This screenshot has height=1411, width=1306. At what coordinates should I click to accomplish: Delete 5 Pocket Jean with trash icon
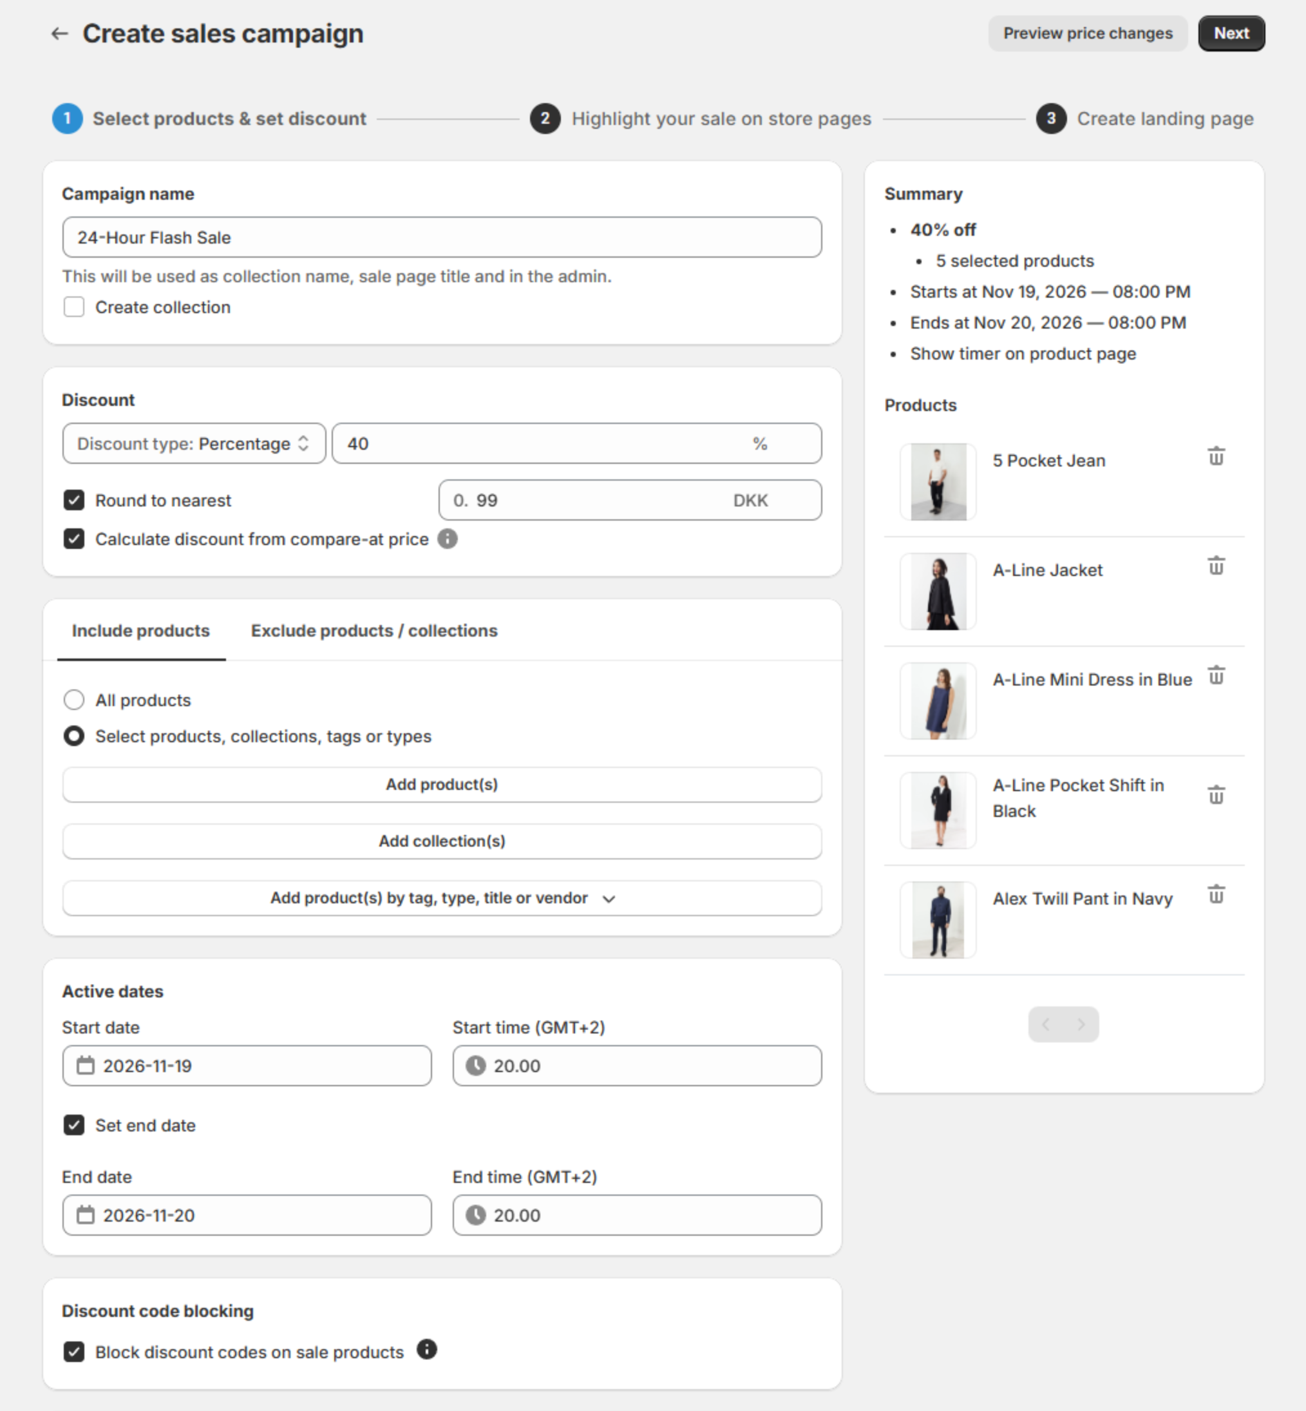pos(1216,457)
